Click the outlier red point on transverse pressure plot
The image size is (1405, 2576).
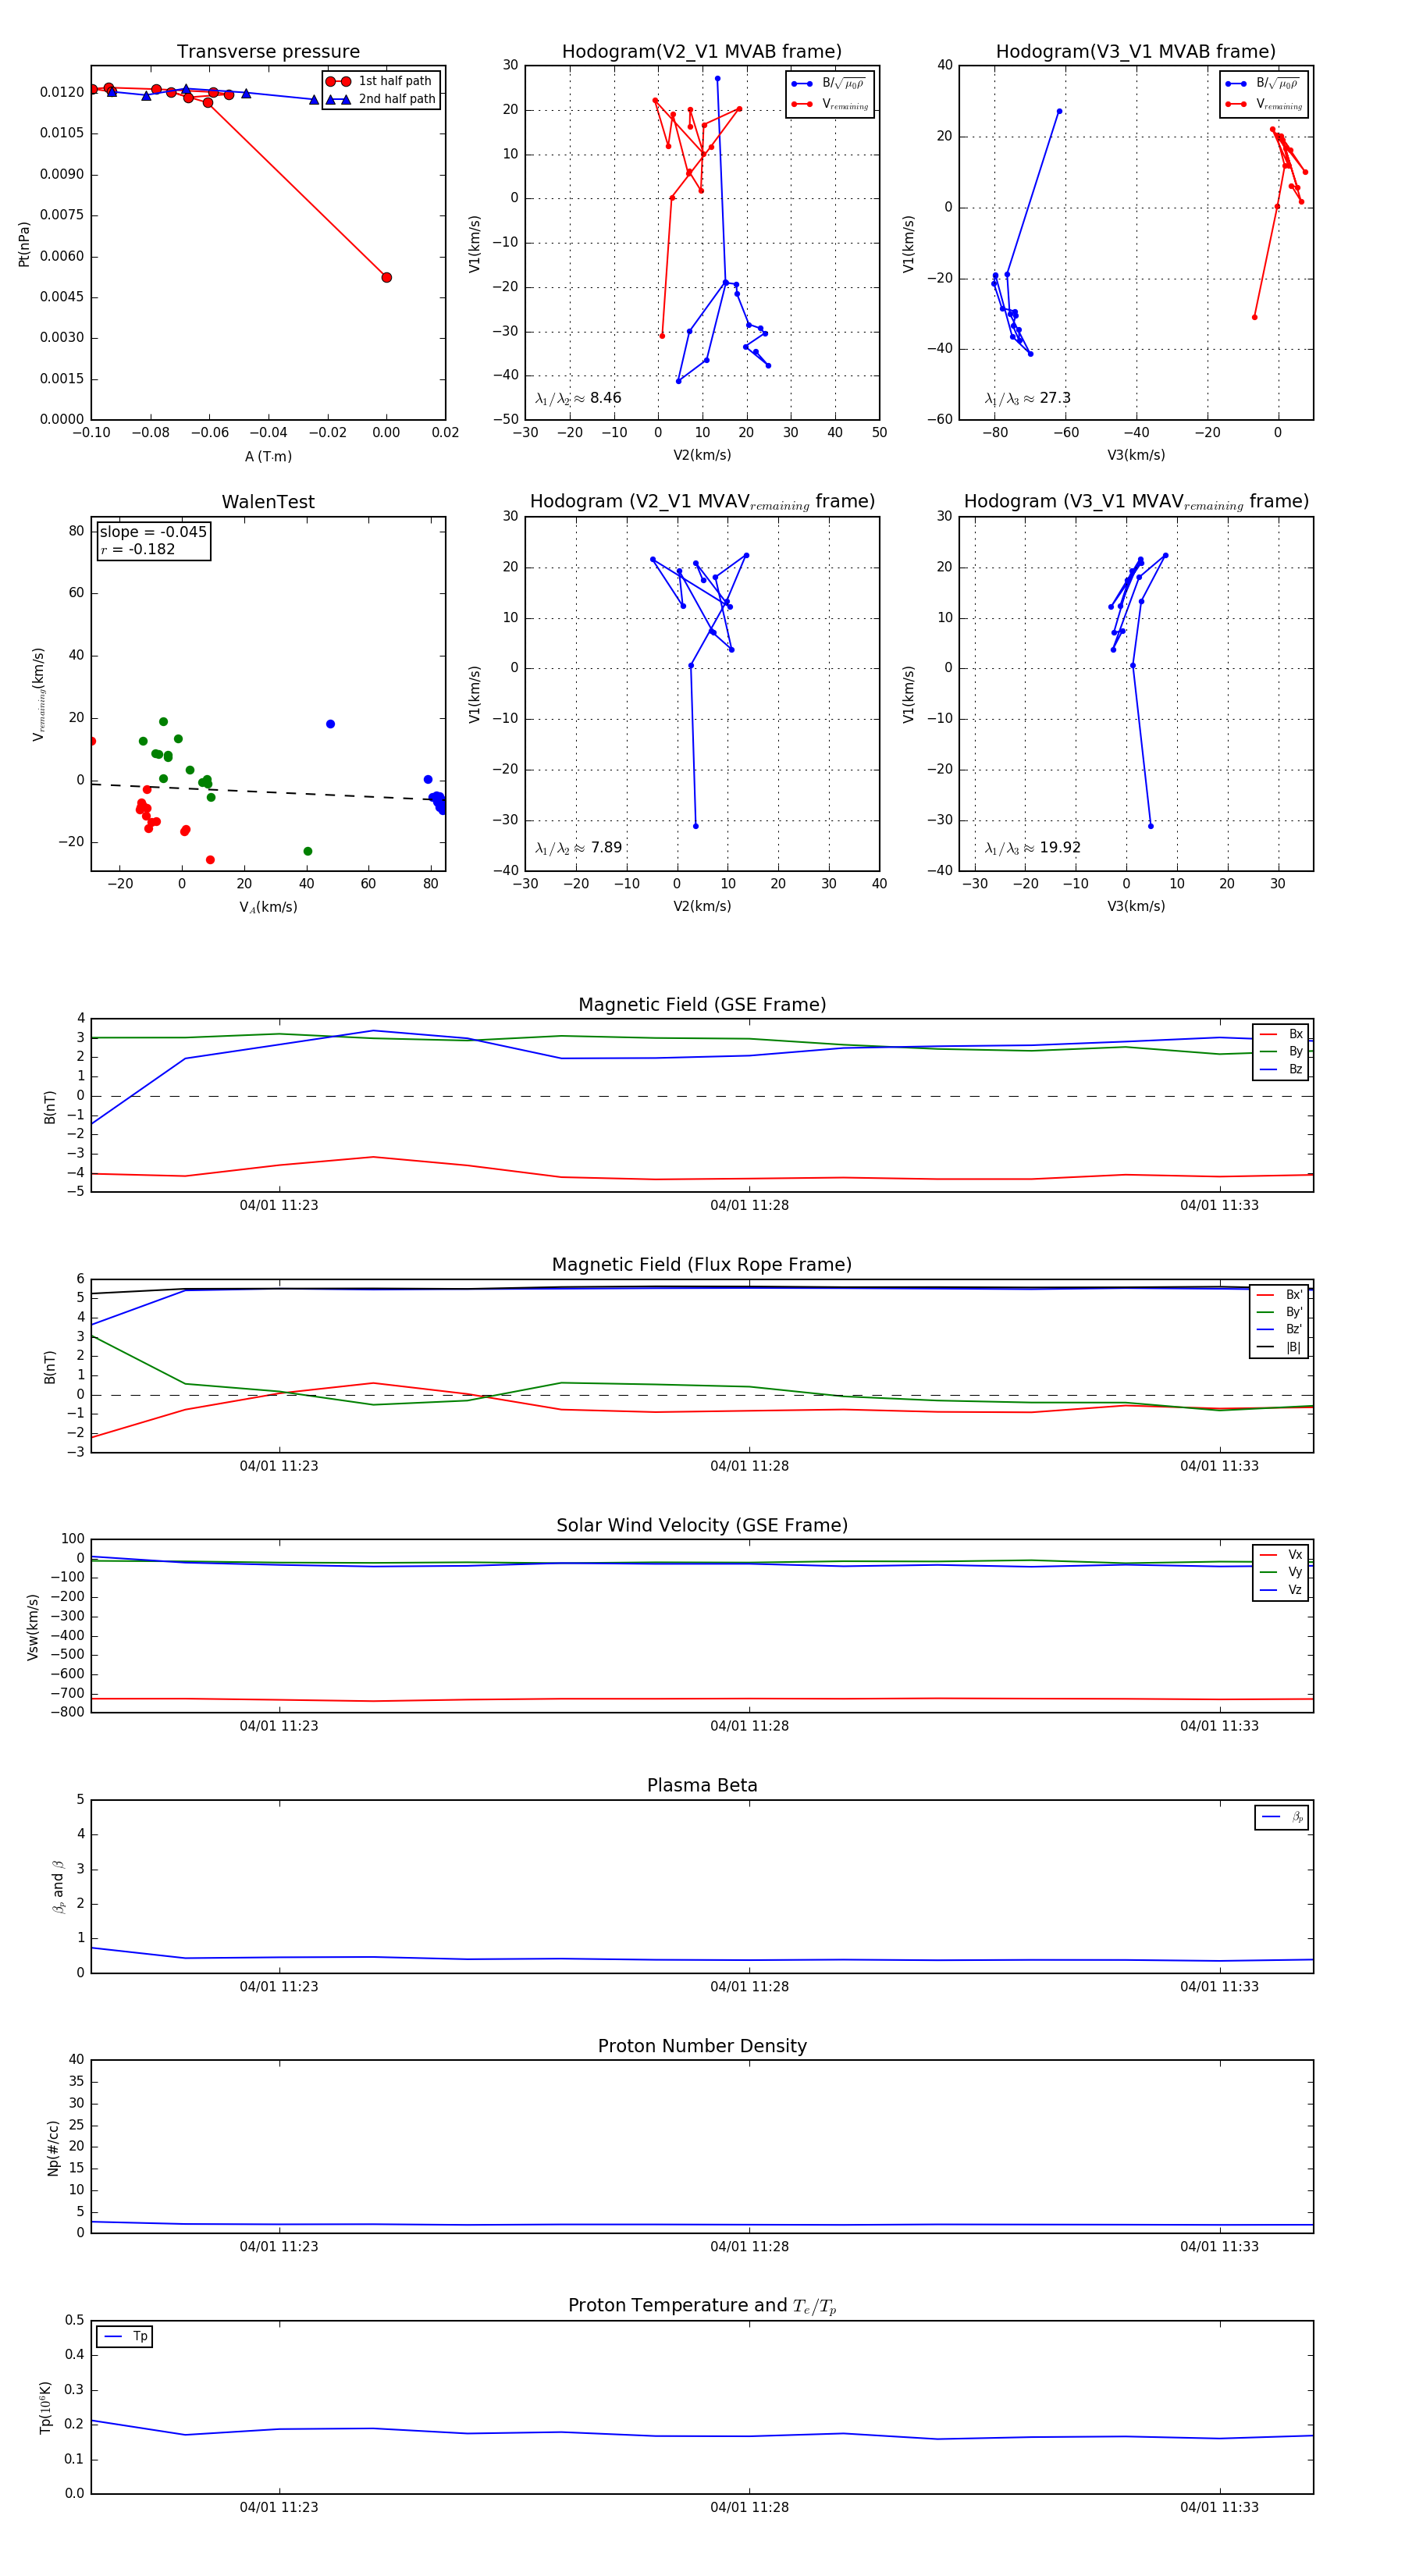click(386, 277)
